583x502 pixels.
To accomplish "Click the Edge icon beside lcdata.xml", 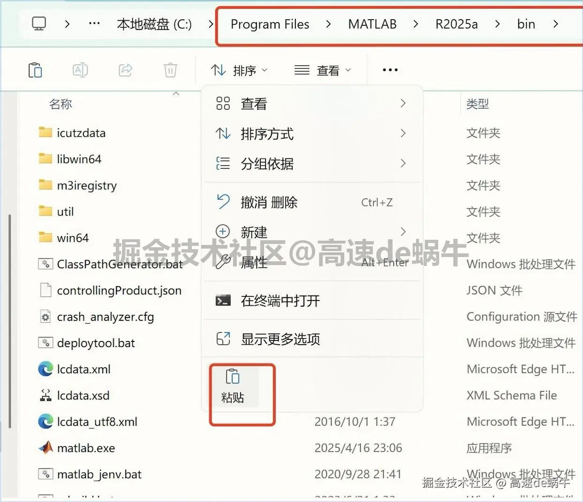I will [45, 369].
